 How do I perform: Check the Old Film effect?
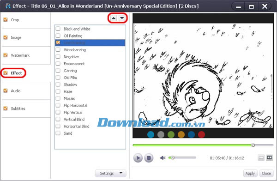click(x=58, y=78)
